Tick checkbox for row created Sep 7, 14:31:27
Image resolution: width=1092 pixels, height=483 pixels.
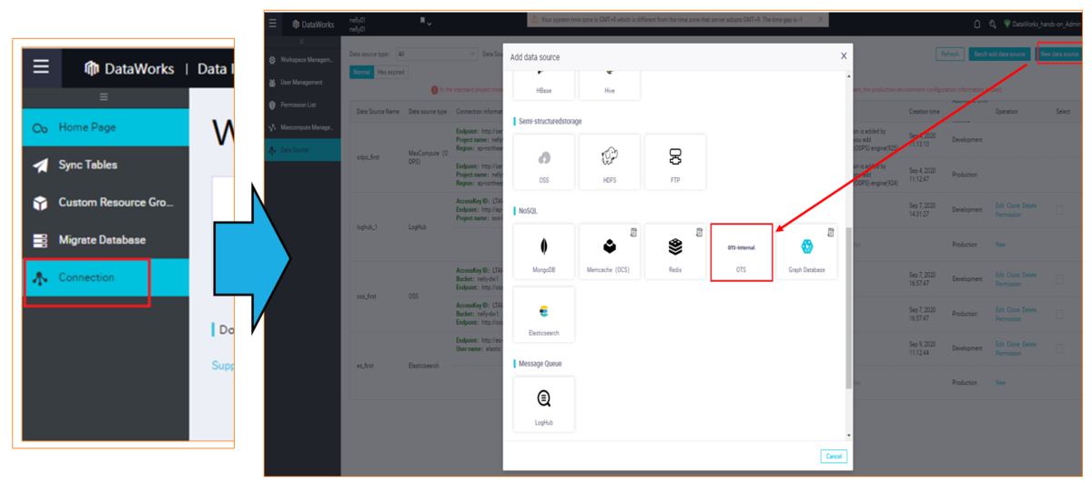[1060, 210]
